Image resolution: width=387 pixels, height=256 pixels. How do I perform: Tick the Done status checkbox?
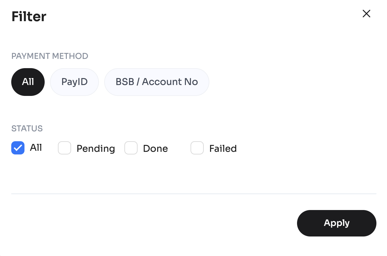pos(131,148)
